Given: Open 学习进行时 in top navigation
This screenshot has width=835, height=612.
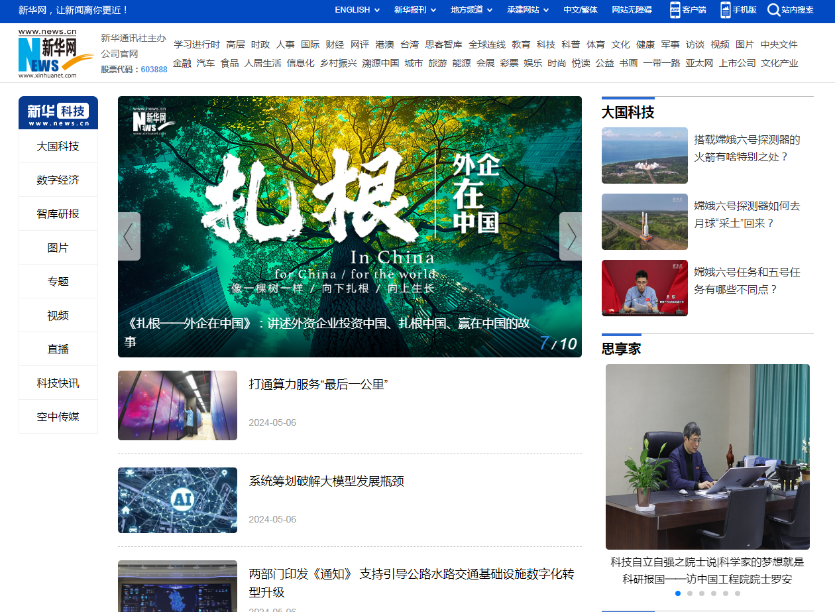Looking at the screenshot, I should [197, 44].
